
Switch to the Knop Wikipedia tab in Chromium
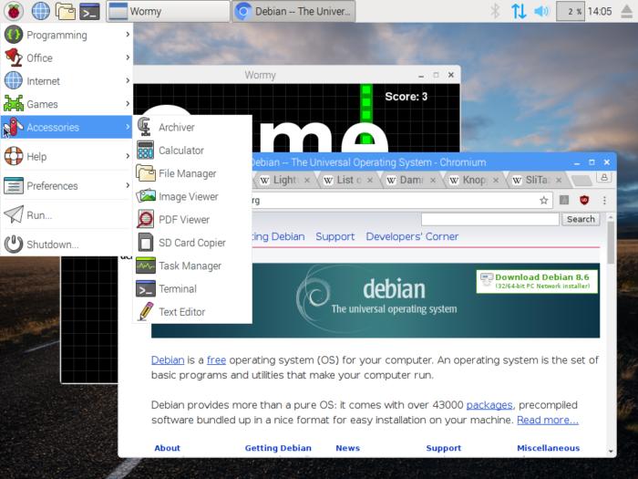coord(474,180)
